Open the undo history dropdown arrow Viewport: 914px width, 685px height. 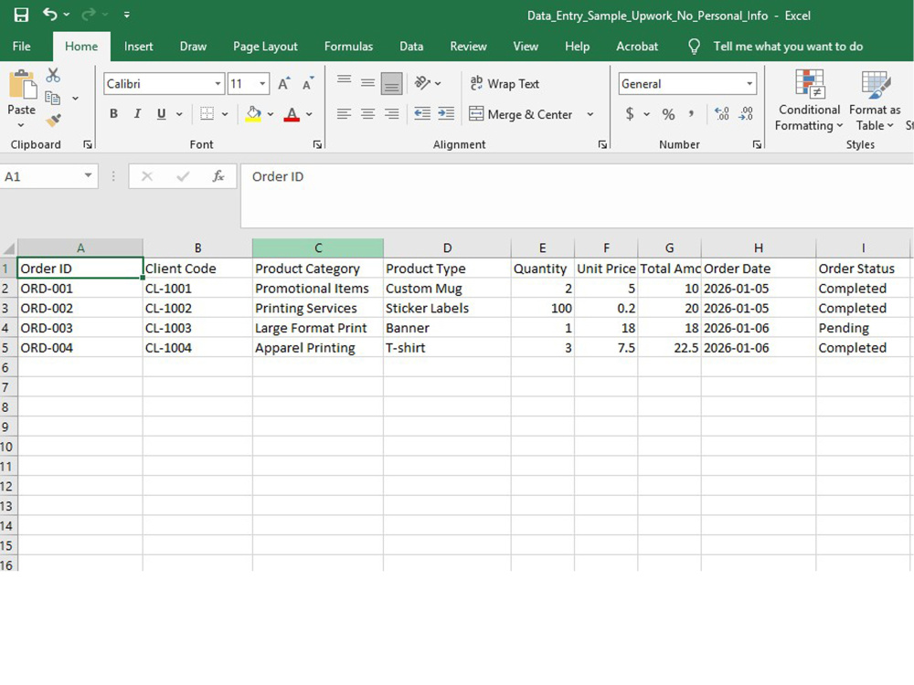click(67, 15)
